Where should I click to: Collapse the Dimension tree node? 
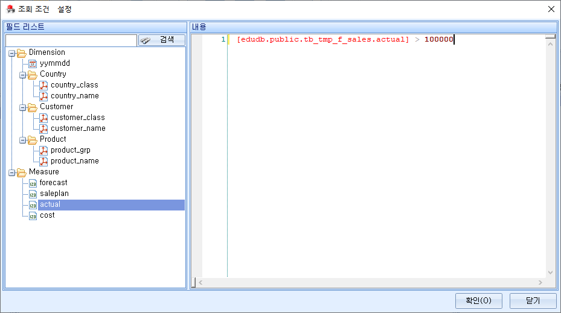(12, 53)
